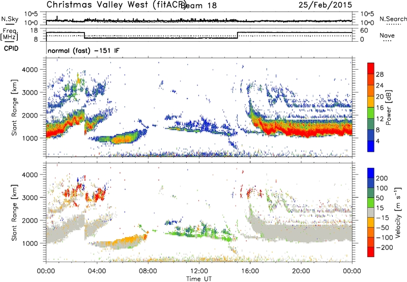Click the "28" label on the Power color bar
Viewport: 407px width, 282px height.
[380, 74]
